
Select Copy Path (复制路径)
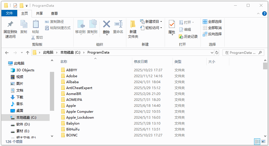tap(54, 22)
